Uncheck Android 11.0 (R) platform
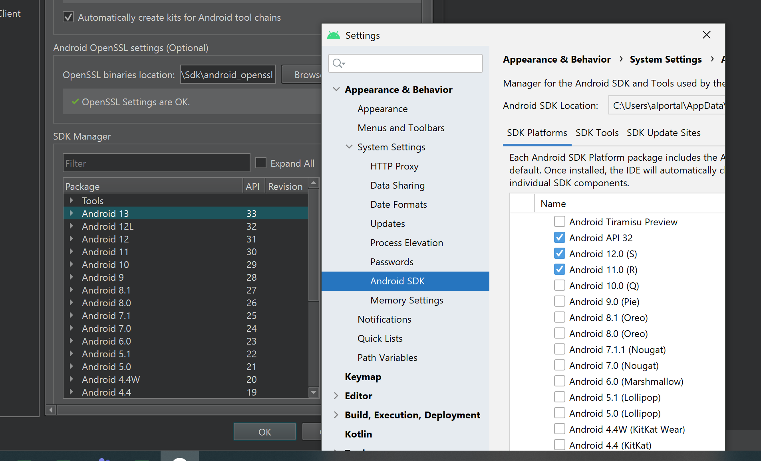 click(560, 269)
